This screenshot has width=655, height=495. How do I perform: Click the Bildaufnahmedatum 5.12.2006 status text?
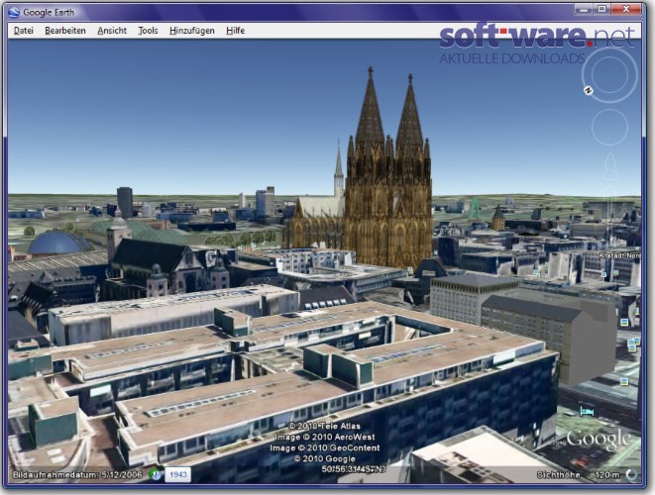pyautogui.click(x=77, y=474)
